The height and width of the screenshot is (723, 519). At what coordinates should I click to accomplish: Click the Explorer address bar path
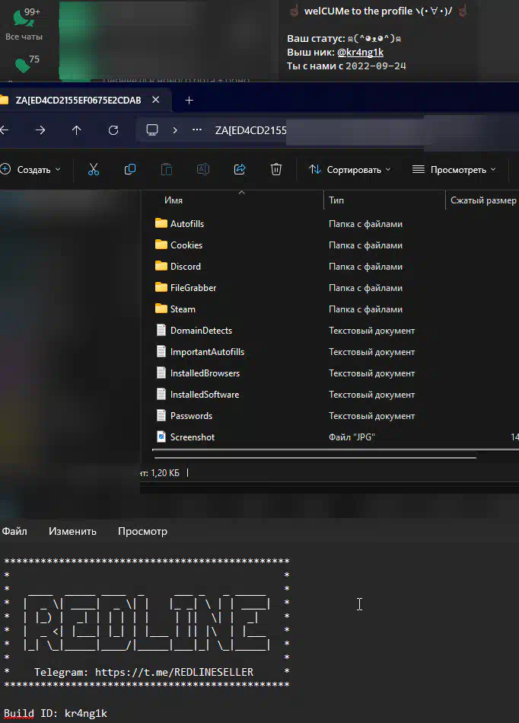click(x=251, y=130)
